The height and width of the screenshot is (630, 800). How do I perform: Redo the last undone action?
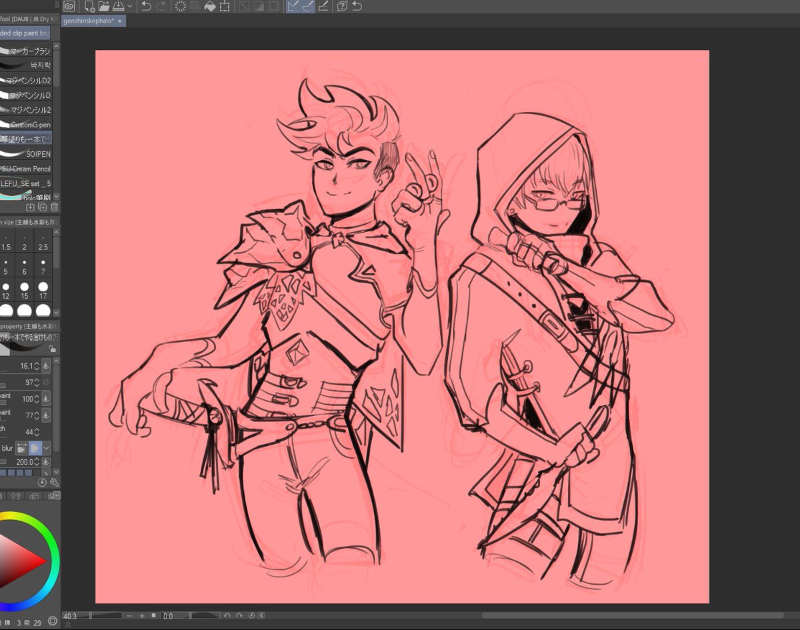160,6
